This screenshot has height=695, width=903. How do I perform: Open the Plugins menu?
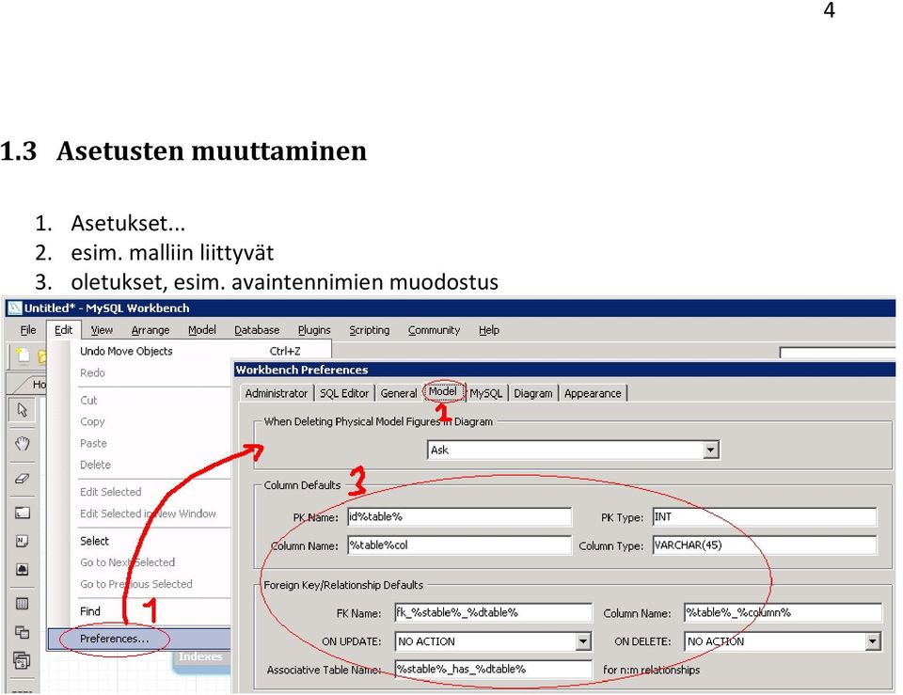(x=314, y=330)
